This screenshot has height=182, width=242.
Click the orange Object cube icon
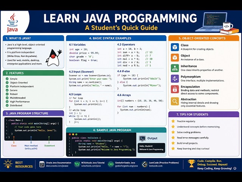[x=175, y=58]
